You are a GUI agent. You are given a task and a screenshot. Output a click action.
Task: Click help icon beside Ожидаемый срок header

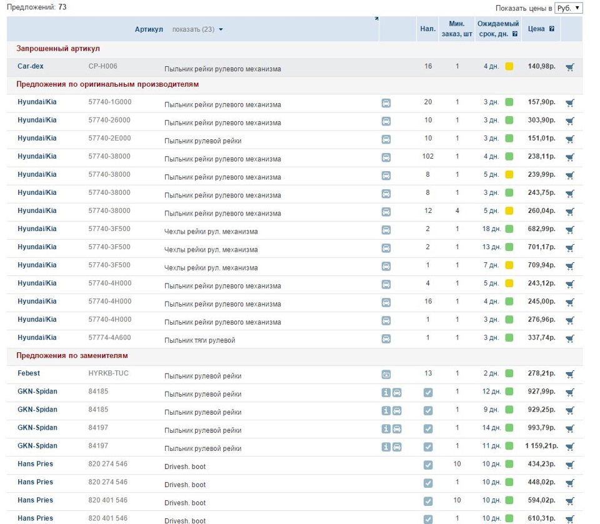pyautogui.click(x=515, y=34)
